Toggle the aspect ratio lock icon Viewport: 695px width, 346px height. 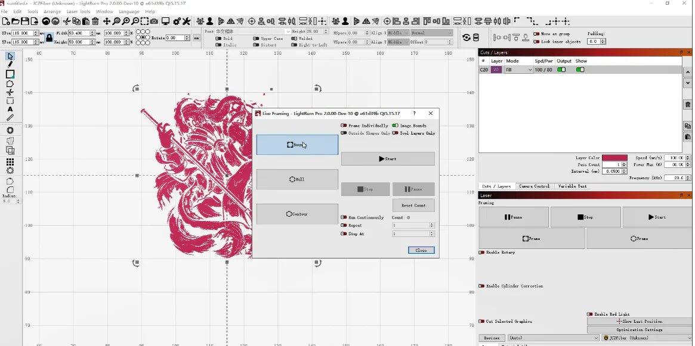point(50,38)
